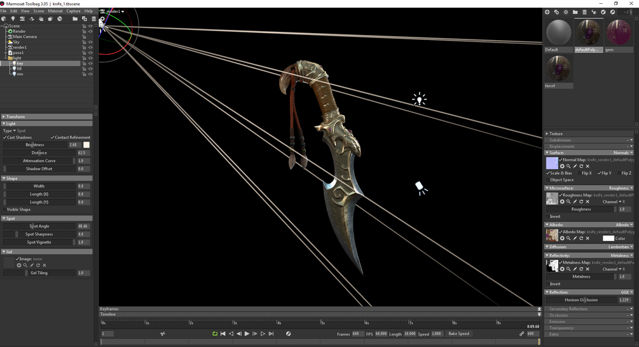Toggle Scale & Bias checkbox
Screen dimensions: 639x347
coord(548,173)
